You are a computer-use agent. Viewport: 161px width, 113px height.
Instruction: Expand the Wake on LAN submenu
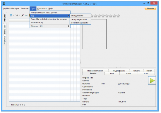[x=50, y=26]
